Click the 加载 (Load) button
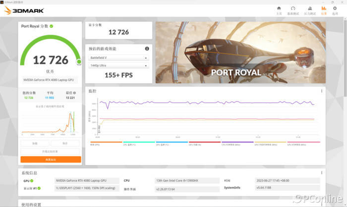This screenshot has height=207, width=347. [x=35, y=143]
